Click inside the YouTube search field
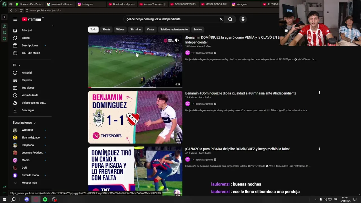This screenshot has width=361, height=203. coord(171,19)
